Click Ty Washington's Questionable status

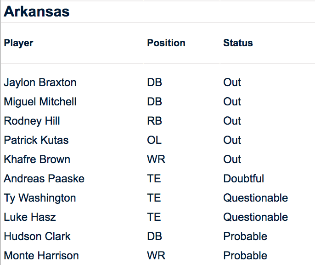coord(255,198)
